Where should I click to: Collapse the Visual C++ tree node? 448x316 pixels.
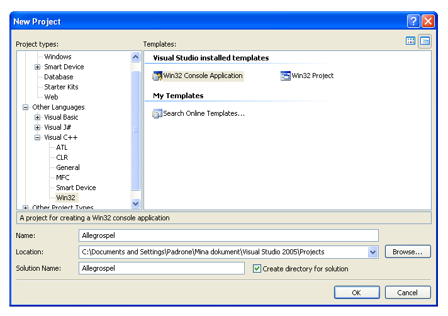(37, 138)
